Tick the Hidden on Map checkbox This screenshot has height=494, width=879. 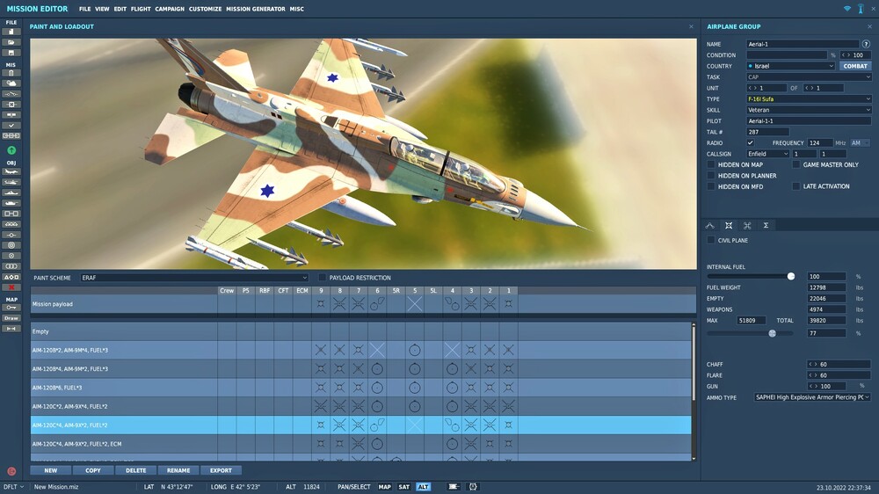point(711,164)
